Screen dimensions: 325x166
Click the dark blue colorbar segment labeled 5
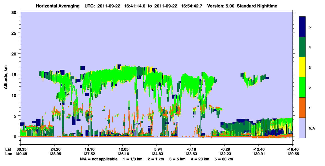302,27
